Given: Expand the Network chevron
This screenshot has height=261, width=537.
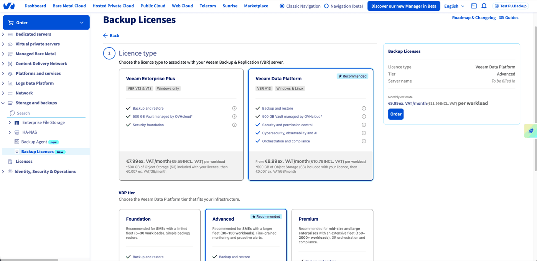Looking at the screenshot, I should pyautogui.click(x=3, y=93).
